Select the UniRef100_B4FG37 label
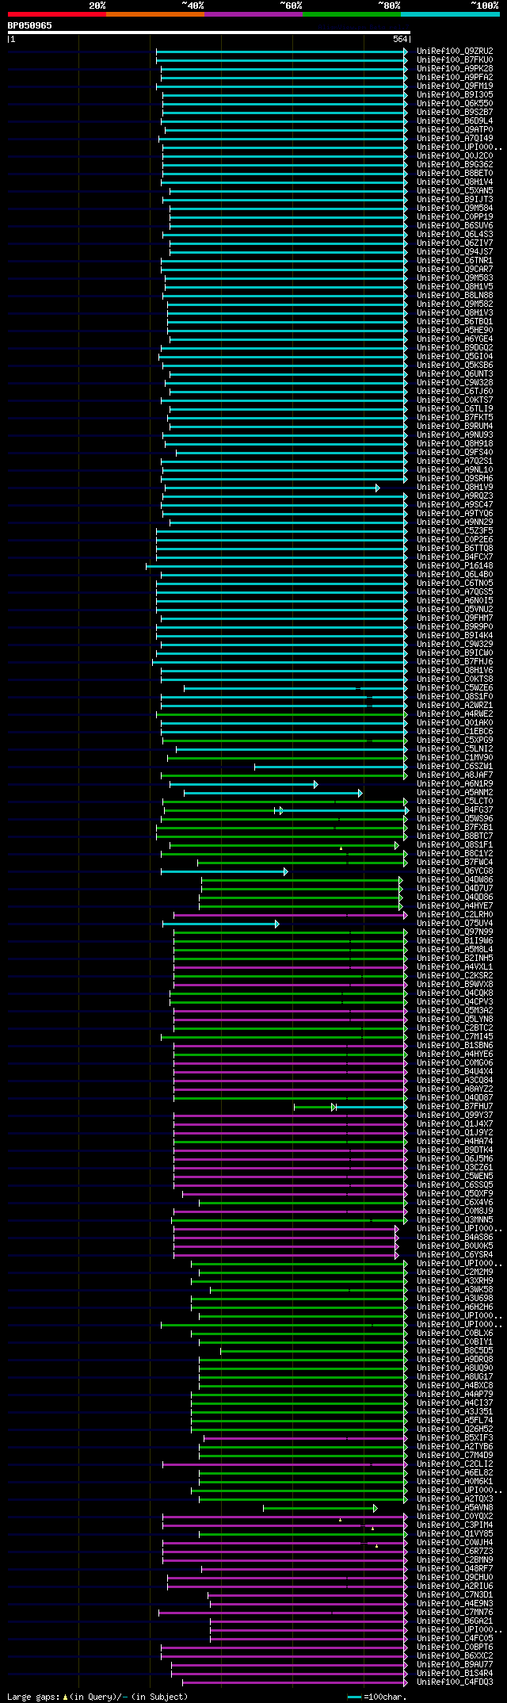The width and height of the screenshot is (507, 1703). coord(455,809)
